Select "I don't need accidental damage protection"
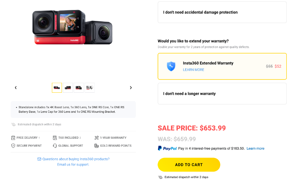 pos(222,12)
